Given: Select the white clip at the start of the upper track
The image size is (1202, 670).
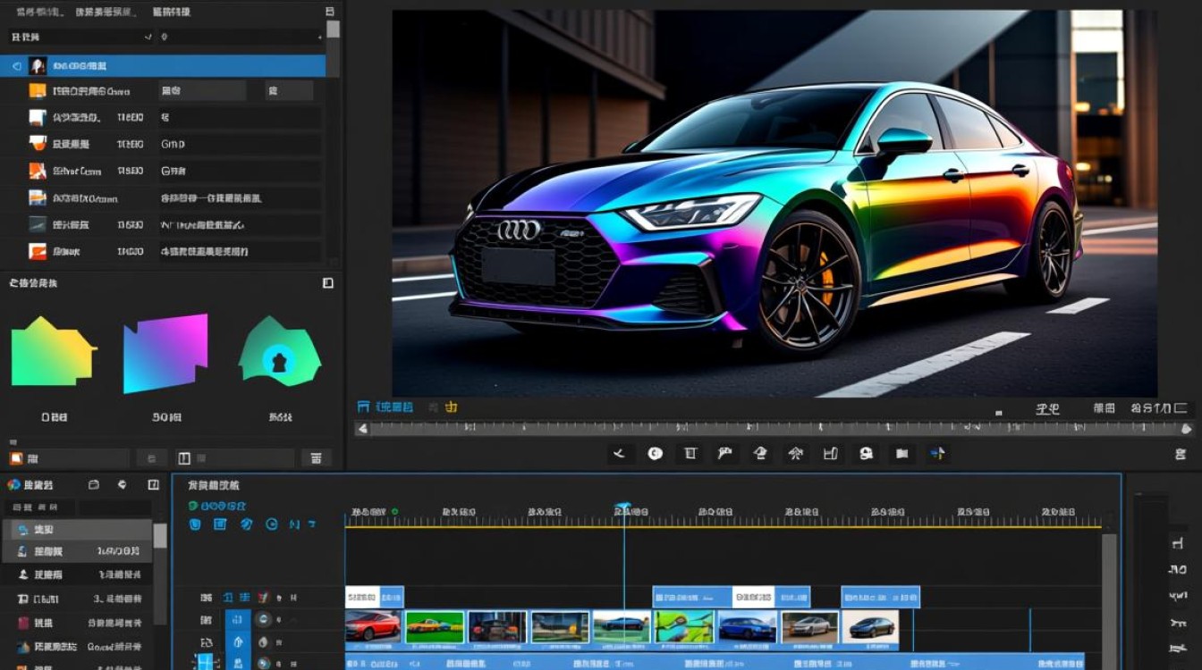Looking at the screenshot, I should (x=362, y=597).
